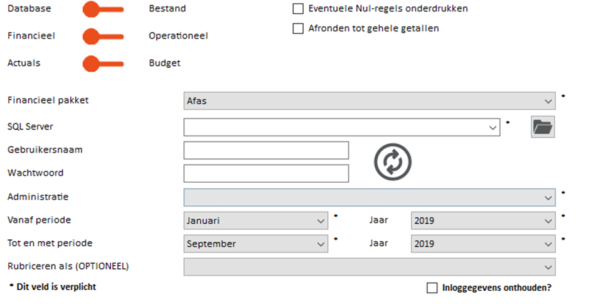Toggle the Financieel / Operationeel switch
The height and width of the screenshot is (304, 593).
tap(104, 36)
